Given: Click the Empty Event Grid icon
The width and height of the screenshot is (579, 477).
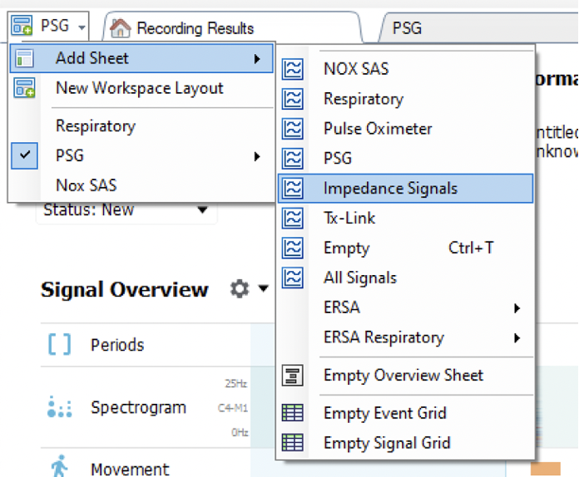Looking at the screenshot, I should pyautogui.click(x=293, y=412).
